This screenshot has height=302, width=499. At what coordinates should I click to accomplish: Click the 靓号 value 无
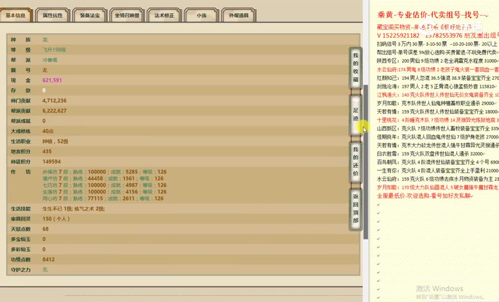tap(45, 70)
